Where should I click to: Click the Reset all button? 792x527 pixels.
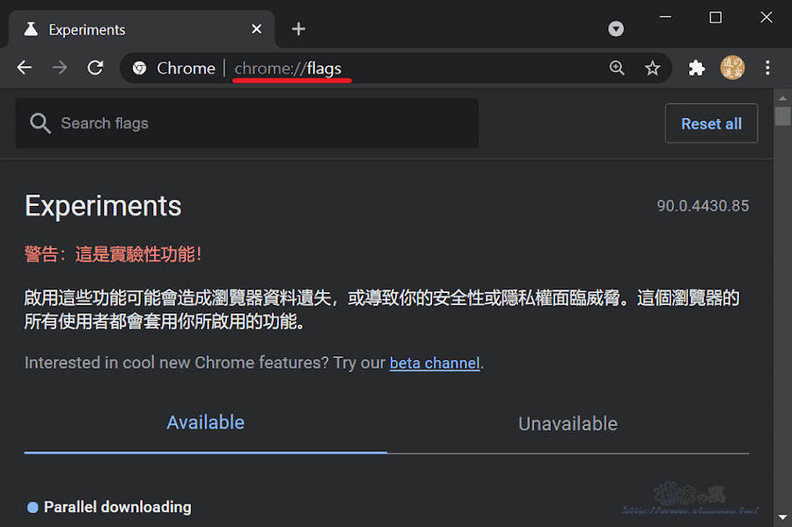[x=711, y=123]
